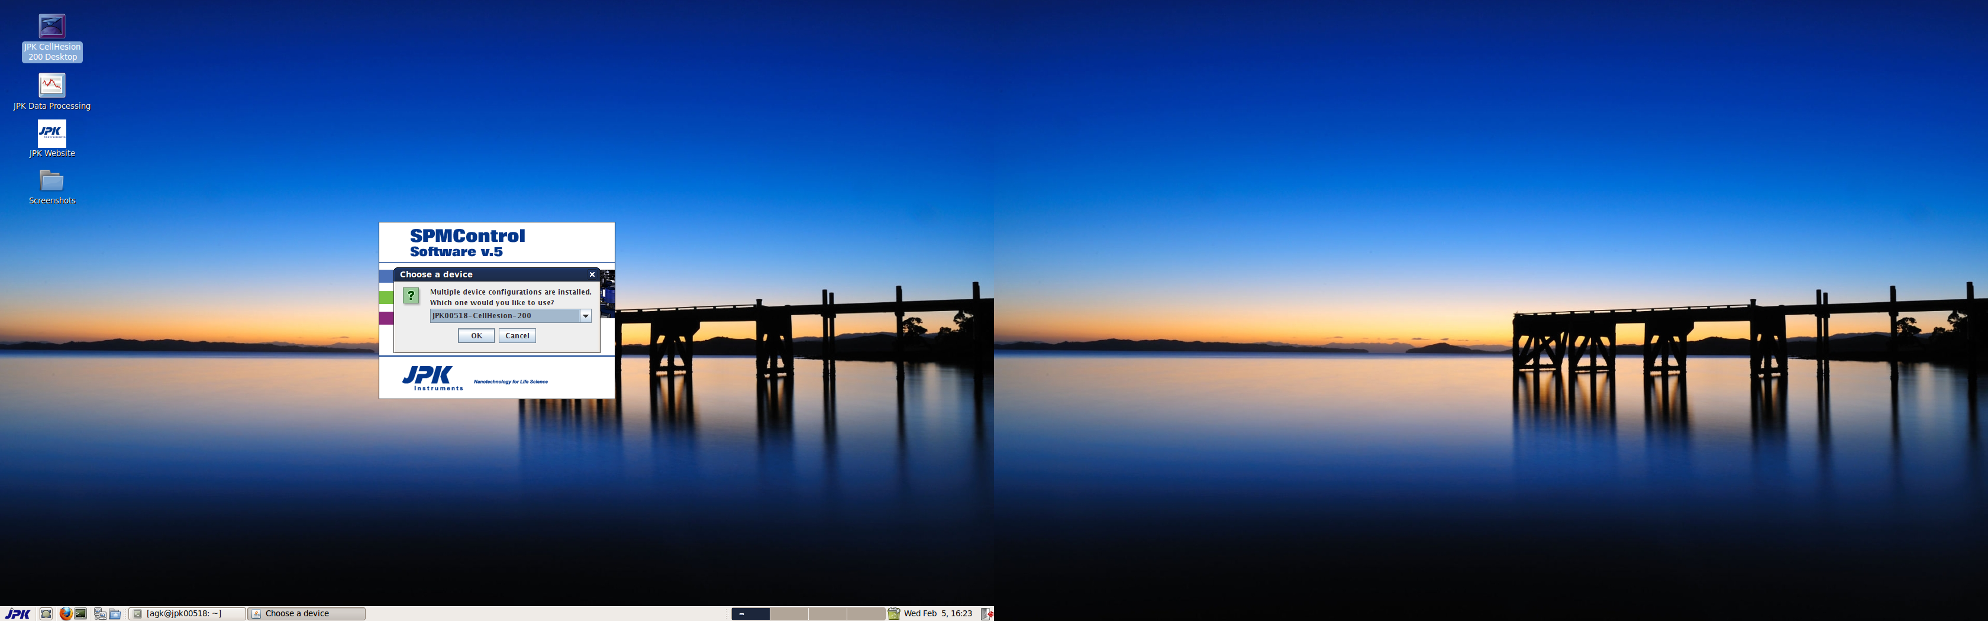1988x621 pixels.
Task: Open JPK CellHesion 200 Desktop icon
Action: coord(51,38)
